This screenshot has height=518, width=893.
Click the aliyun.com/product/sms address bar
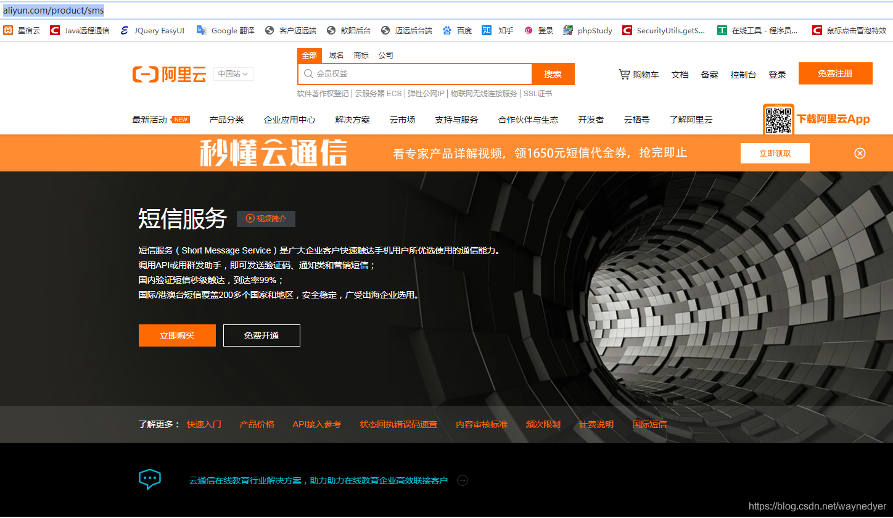[446, 10]
